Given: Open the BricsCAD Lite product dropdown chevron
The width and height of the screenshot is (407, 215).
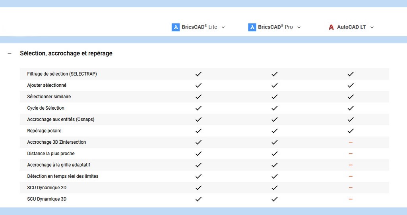Looking at the screenshot, I should [x=223, y=27].
